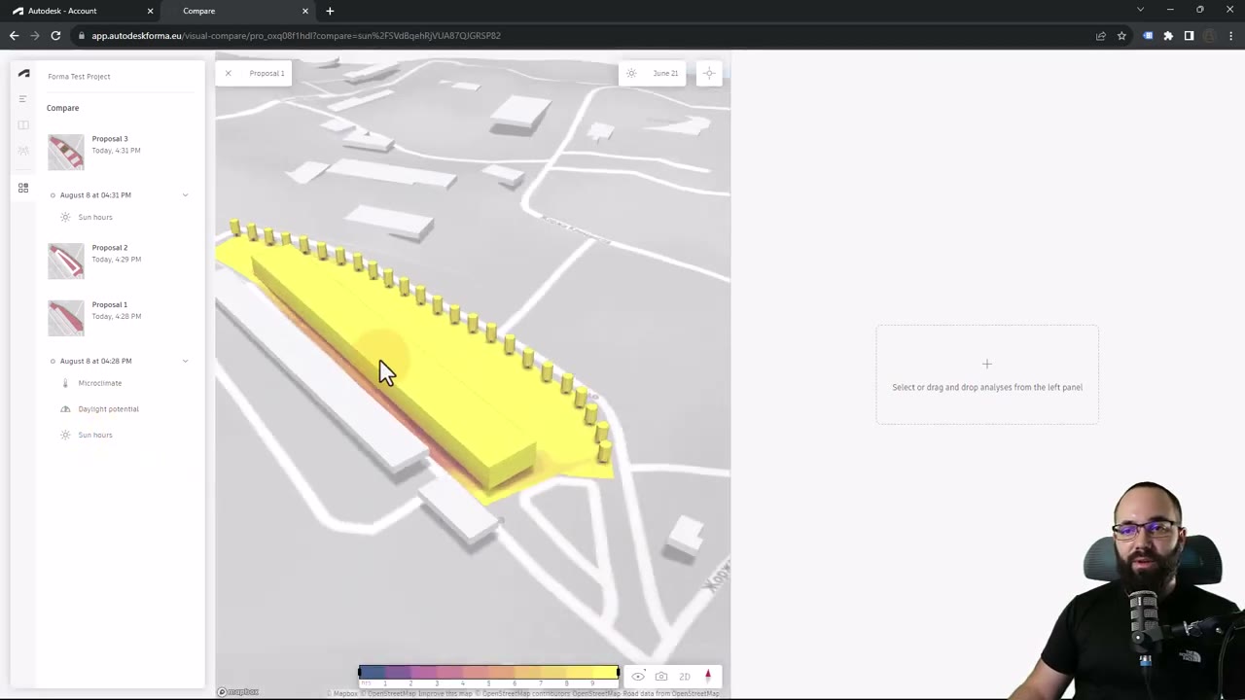Select the Compare grid icon in left rail

coord(23,188)
